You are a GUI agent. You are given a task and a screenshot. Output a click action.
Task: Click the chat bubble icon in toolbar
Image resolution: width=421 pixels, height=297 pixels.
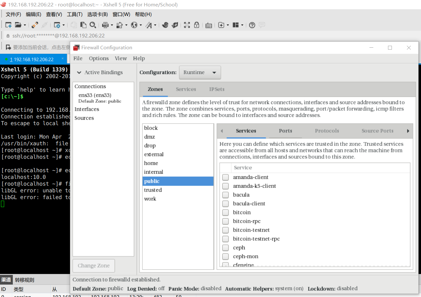point(262,25)
